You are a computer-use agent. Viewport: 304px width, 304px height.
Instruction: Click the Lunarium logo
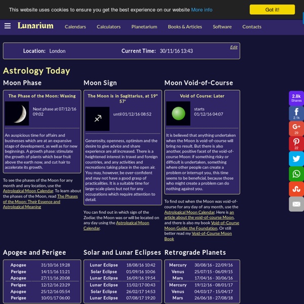(35, 26)
